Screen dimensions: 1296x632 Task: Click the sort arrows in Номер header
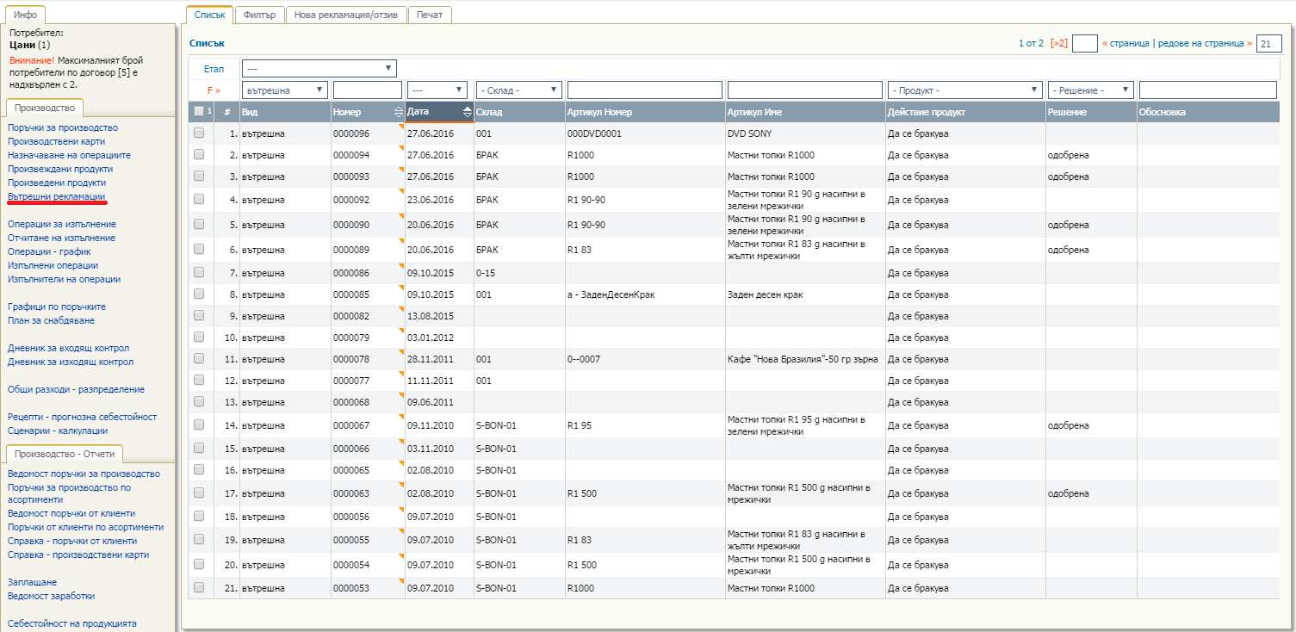click(398, 112)
